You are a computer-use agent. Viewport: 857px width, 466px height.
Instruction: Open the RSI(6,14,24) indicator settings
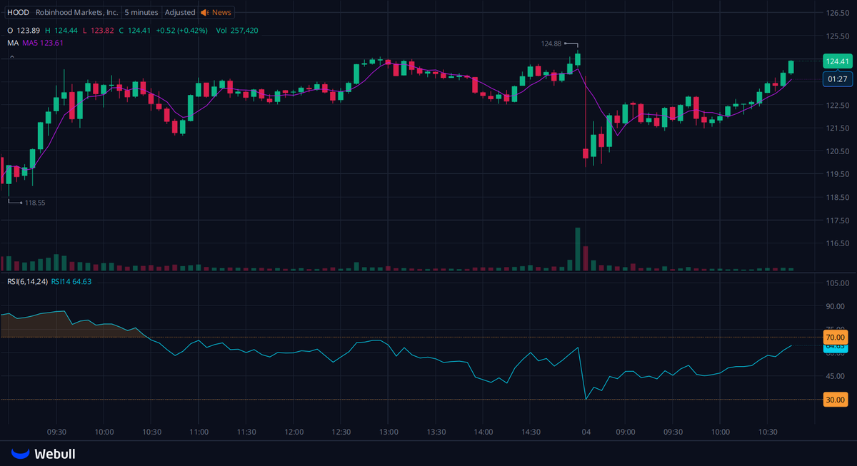click(x=28, y=281)
